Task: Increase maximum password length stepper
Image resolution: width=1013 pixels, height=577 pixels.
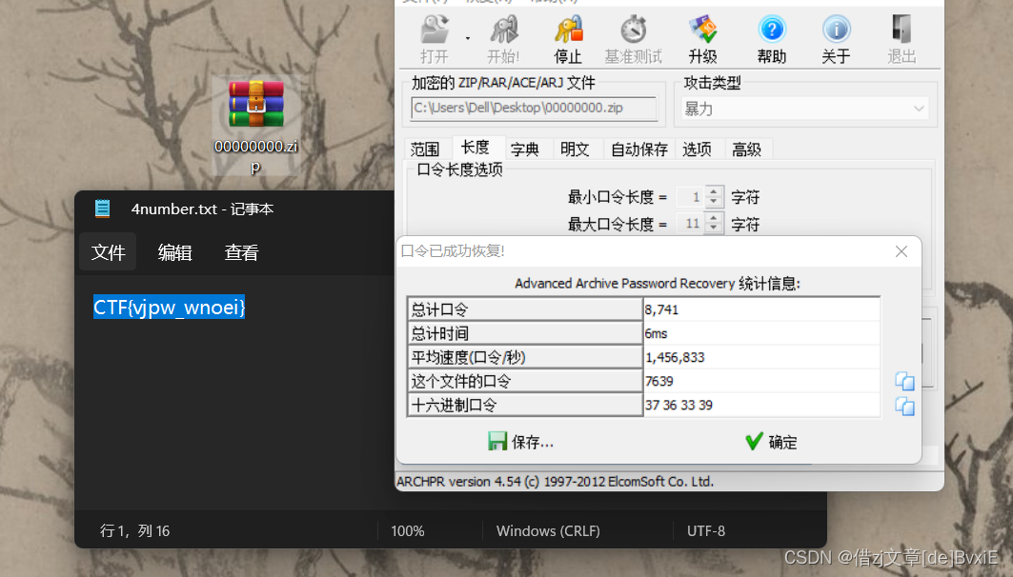Action: (x=714, y=218)
